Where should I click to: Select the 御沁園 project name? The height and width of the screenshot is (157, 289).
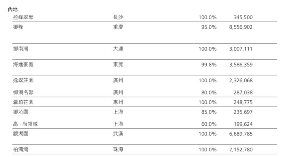click(x=21, y=112)
